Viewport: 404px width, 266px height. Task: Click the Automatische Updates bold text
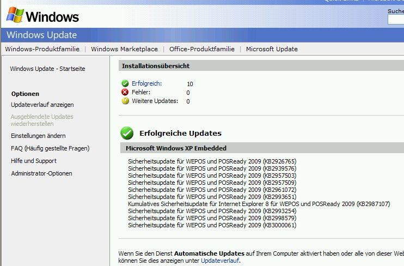(209, 253)
